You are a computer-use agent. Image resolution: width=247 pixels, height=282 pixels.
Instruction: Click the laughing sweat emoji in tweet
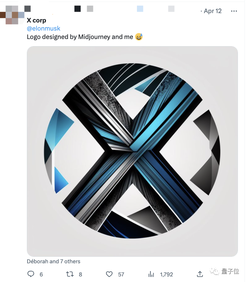tap(139, 37)
